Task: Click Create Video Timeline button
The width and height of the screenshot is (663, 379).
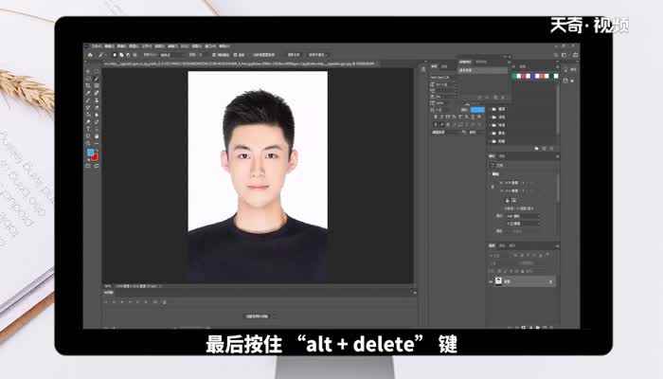Action: (x=257, y=316)
